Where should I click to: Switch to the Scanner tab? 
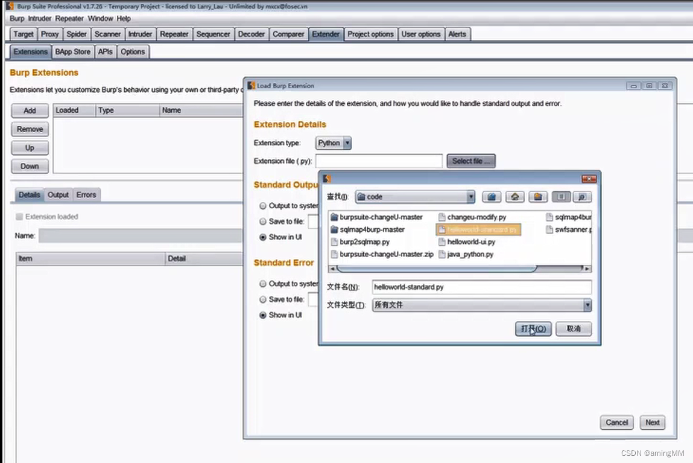[x=107, y=34]
